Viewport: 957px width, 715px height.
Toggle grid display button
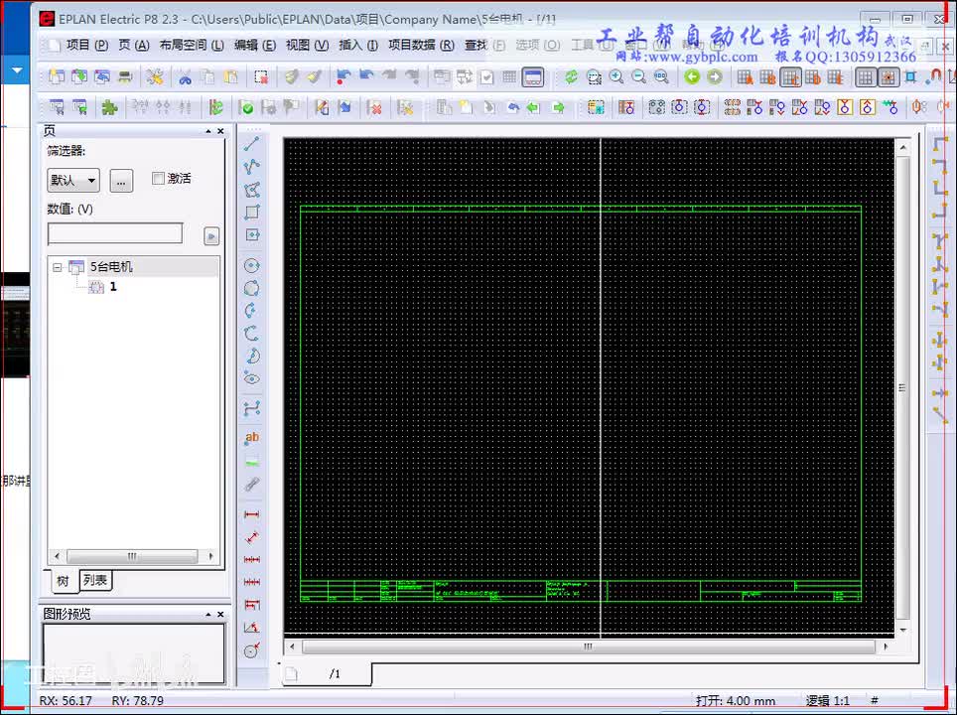pyautogui.click(x=865, y=77)
